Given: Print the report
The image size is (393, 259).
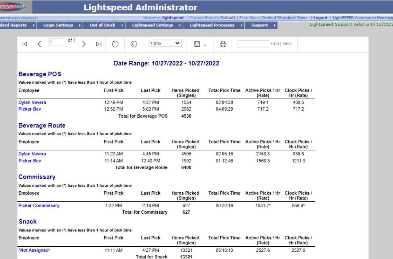Looking at the screenshot, I should click(x=223, y=44).
